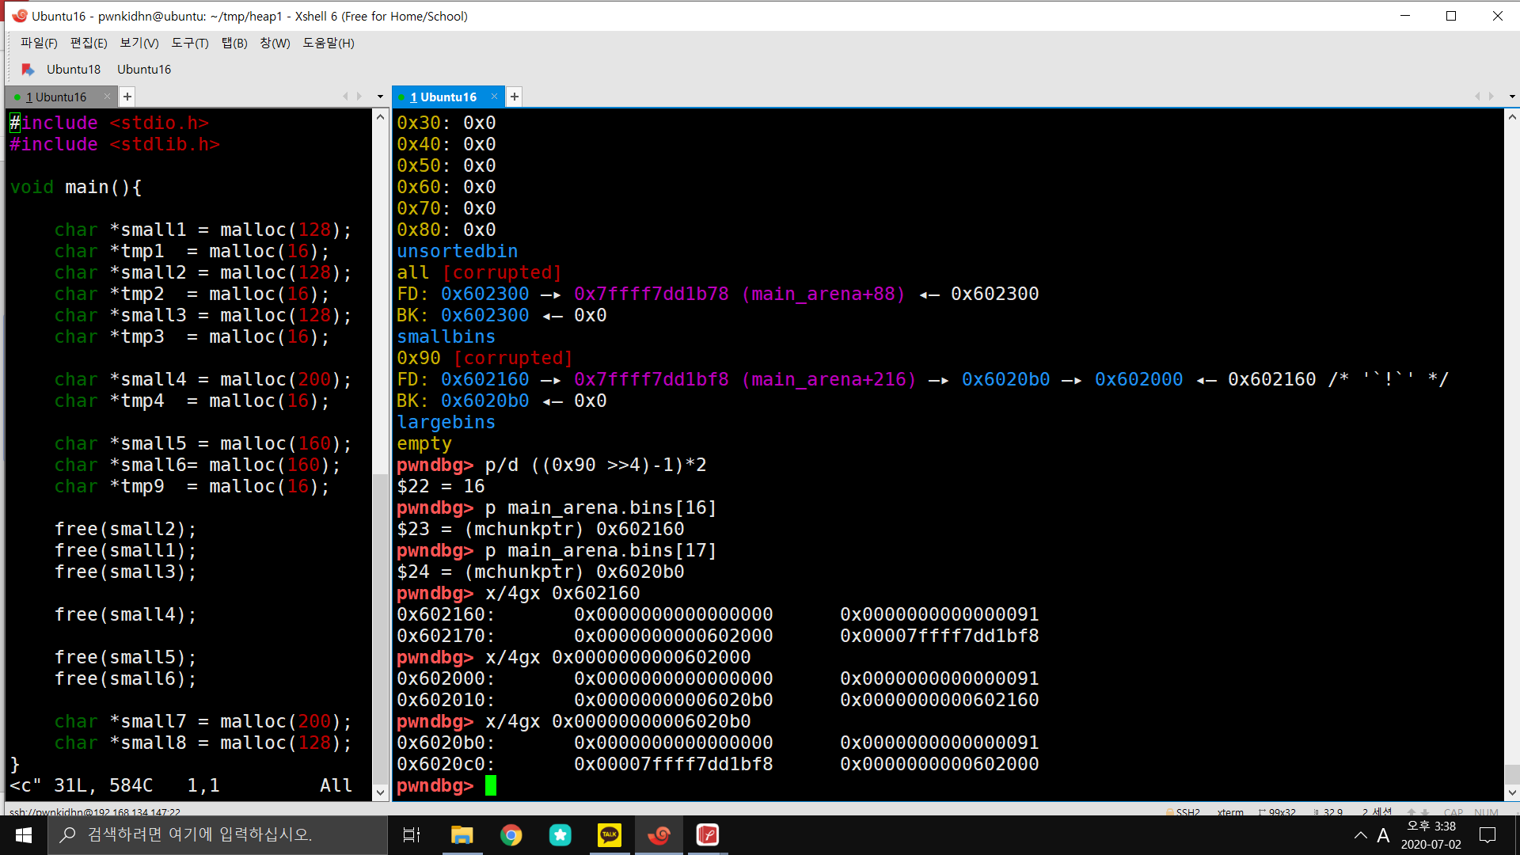Open the 파일(F) menu

click(39, 43)
